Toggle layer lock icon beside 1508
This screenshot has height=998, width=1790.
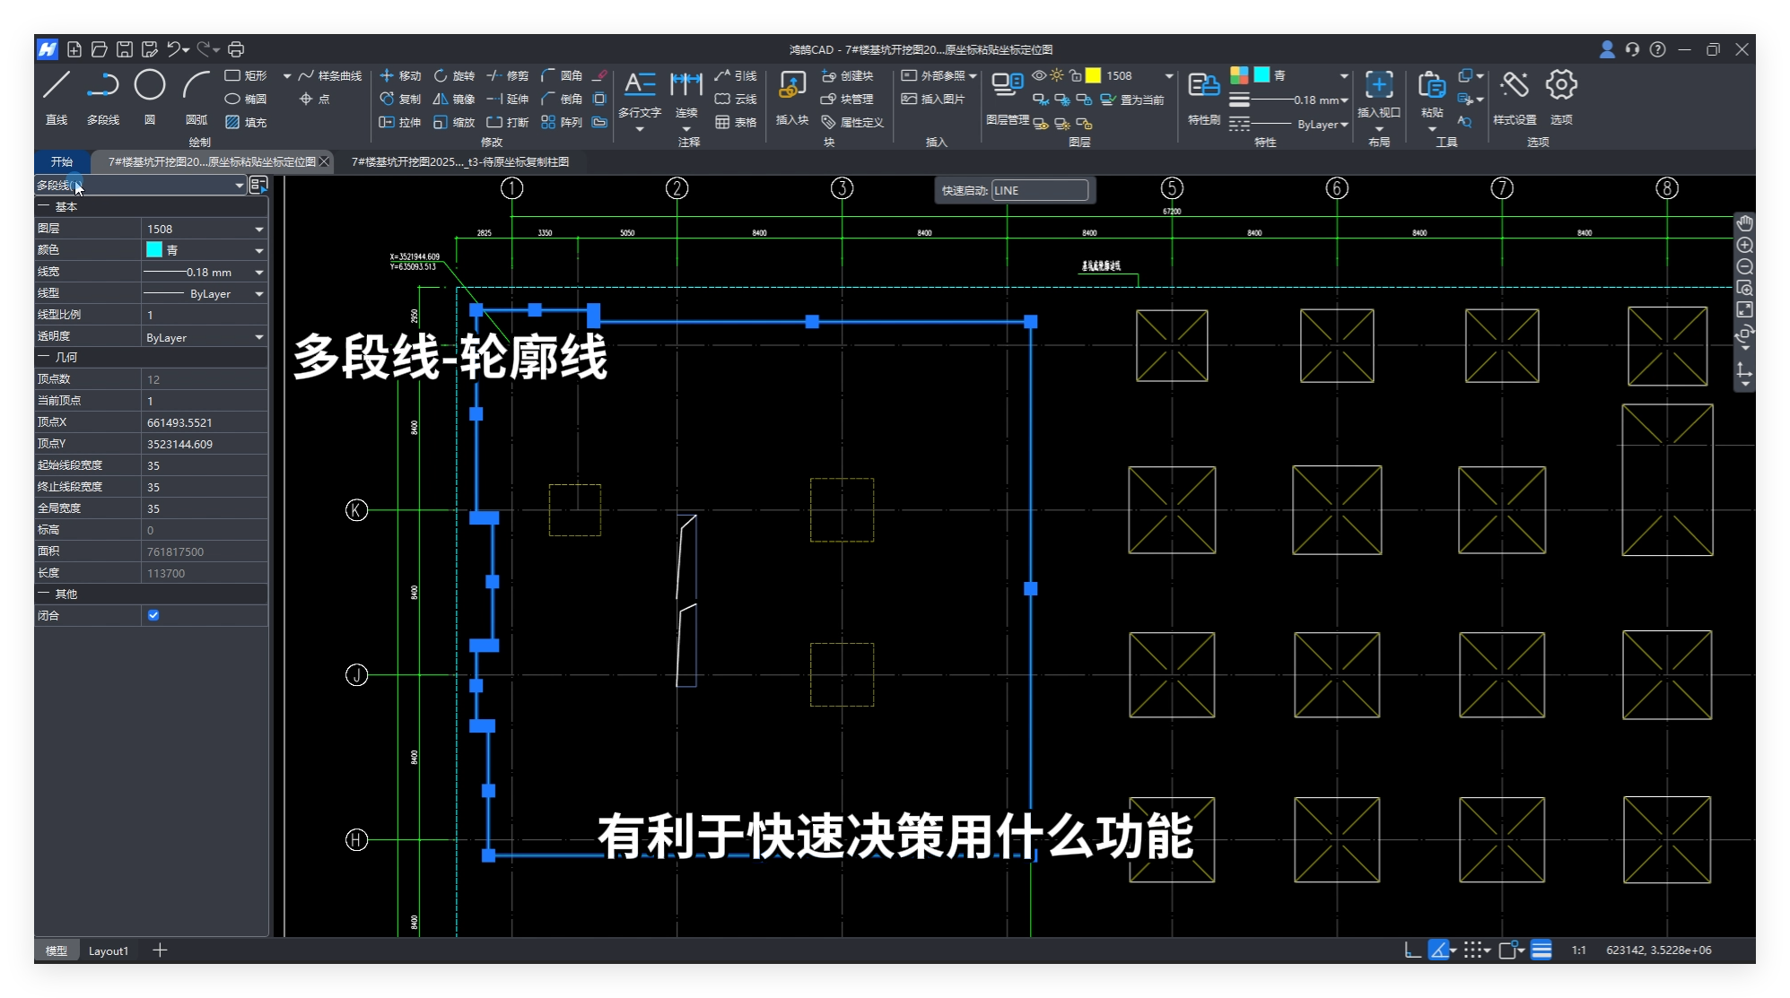tap(1075, 75)
